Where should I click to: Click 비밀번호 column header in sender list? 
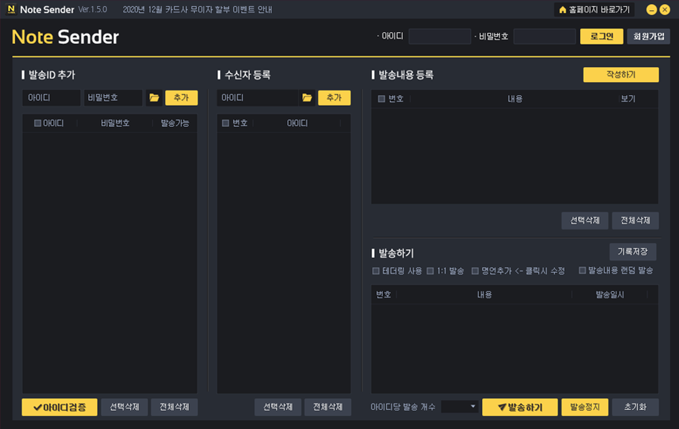(115, 124)
